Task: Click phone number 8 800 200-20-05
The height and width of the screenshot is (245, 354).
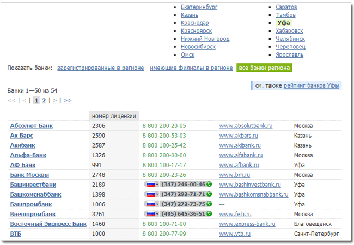Action: point(164,126)
